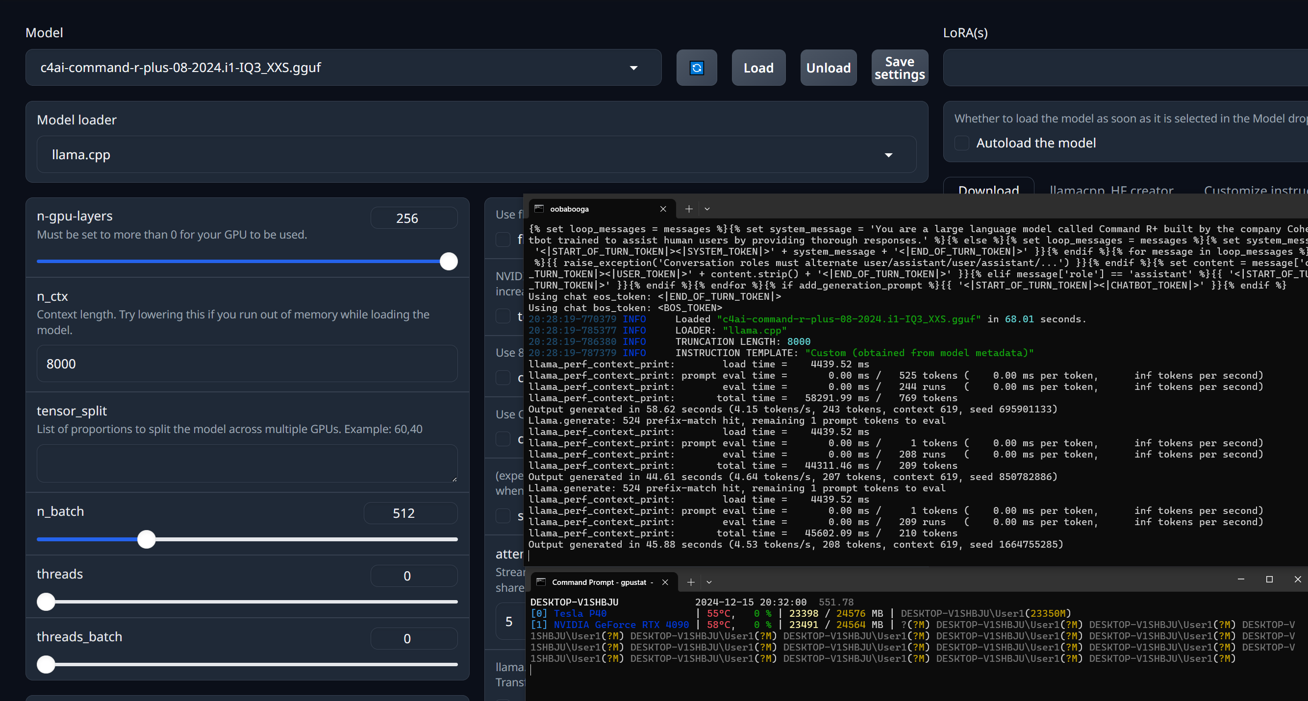1308x701 pixels.
Task: Open the gpustat terminal profile dropdown chevron
Action: click(709, 582)
